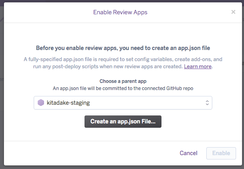Click the empty dialog footer left of Cancel
The width and height of the screenshot is (244, 169).
click(90, 153)
